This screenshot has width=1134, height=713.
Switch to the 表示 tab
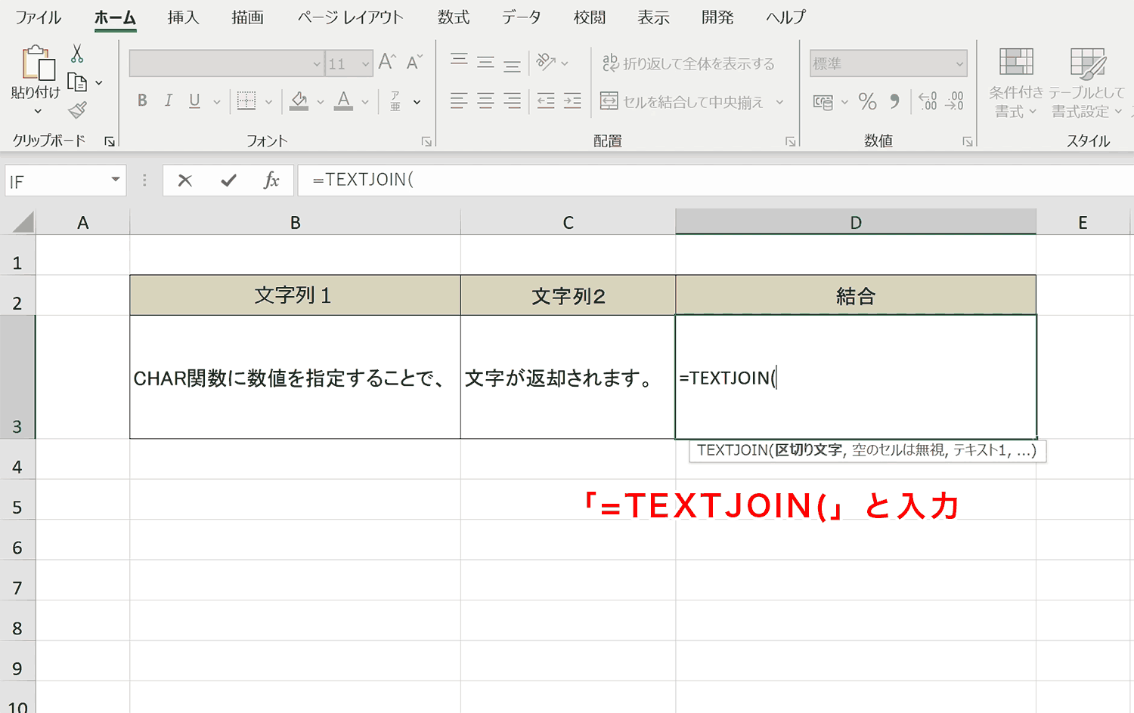click(x=654, y=17)
